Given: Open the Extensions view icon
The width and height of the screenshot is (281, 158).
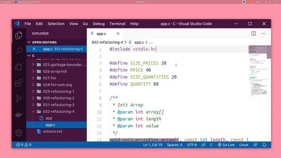Looking at the screenshot, I should click(x=18, y=83).
